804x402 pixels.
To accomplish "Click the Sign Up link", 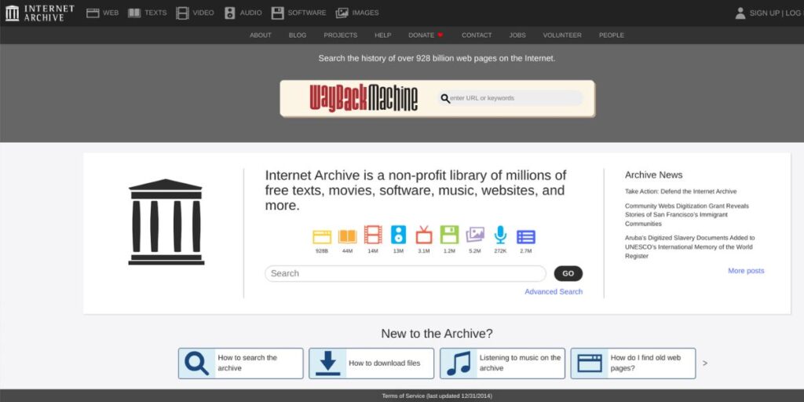I will coord(765,13).
